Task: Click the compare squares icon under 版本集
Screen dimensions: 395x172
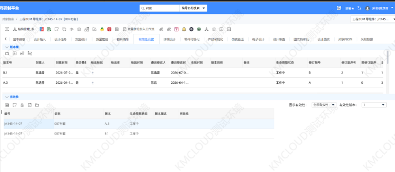Action: tap(22, 53)
